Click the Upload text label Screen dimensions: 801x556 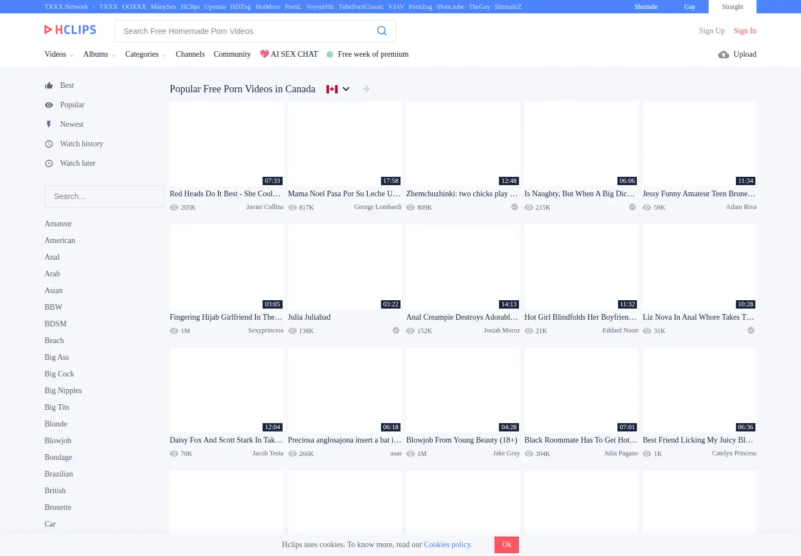pyautogui.click(x=745, y=54)
